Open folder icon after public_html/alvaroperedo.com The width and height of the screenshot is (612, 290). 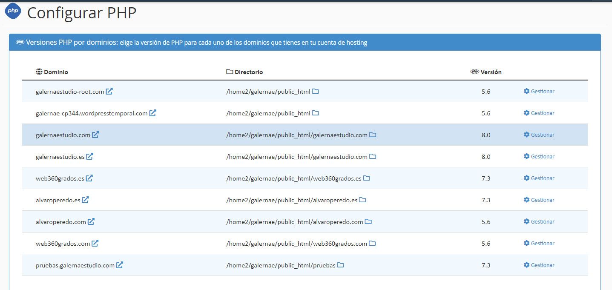click(x=368, y=221)
